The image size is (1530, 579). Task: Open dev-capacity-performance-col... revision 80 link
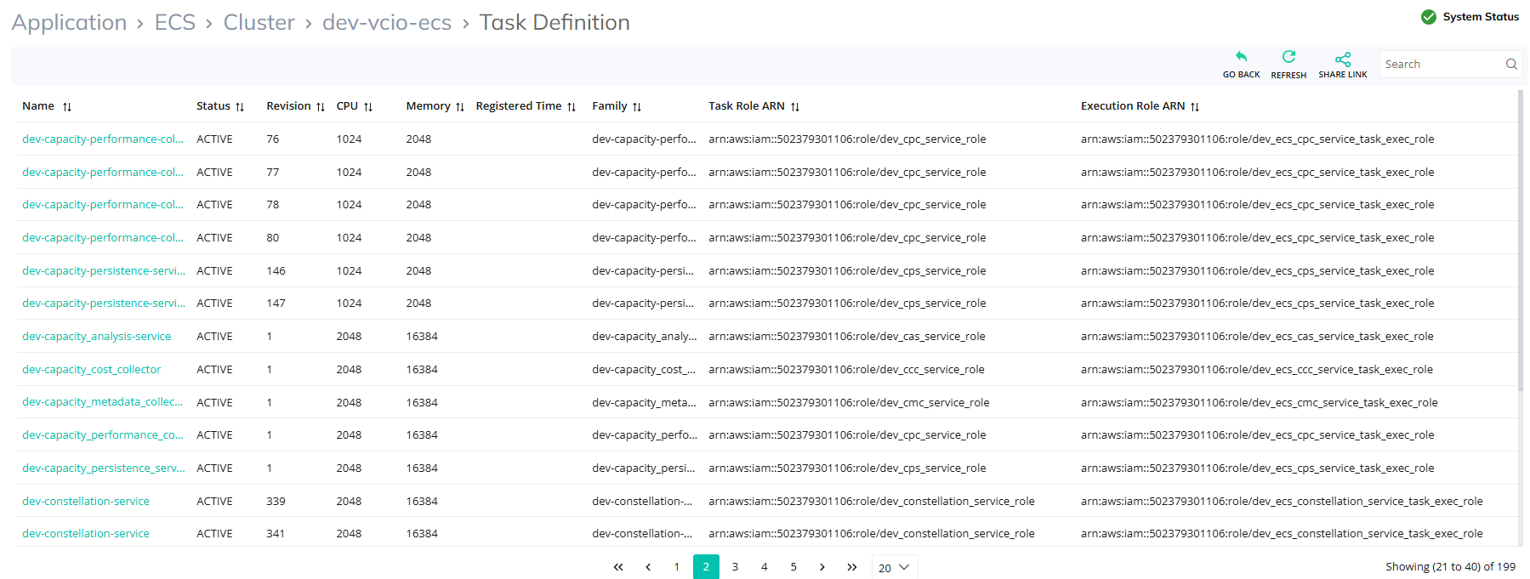(103, 238)
